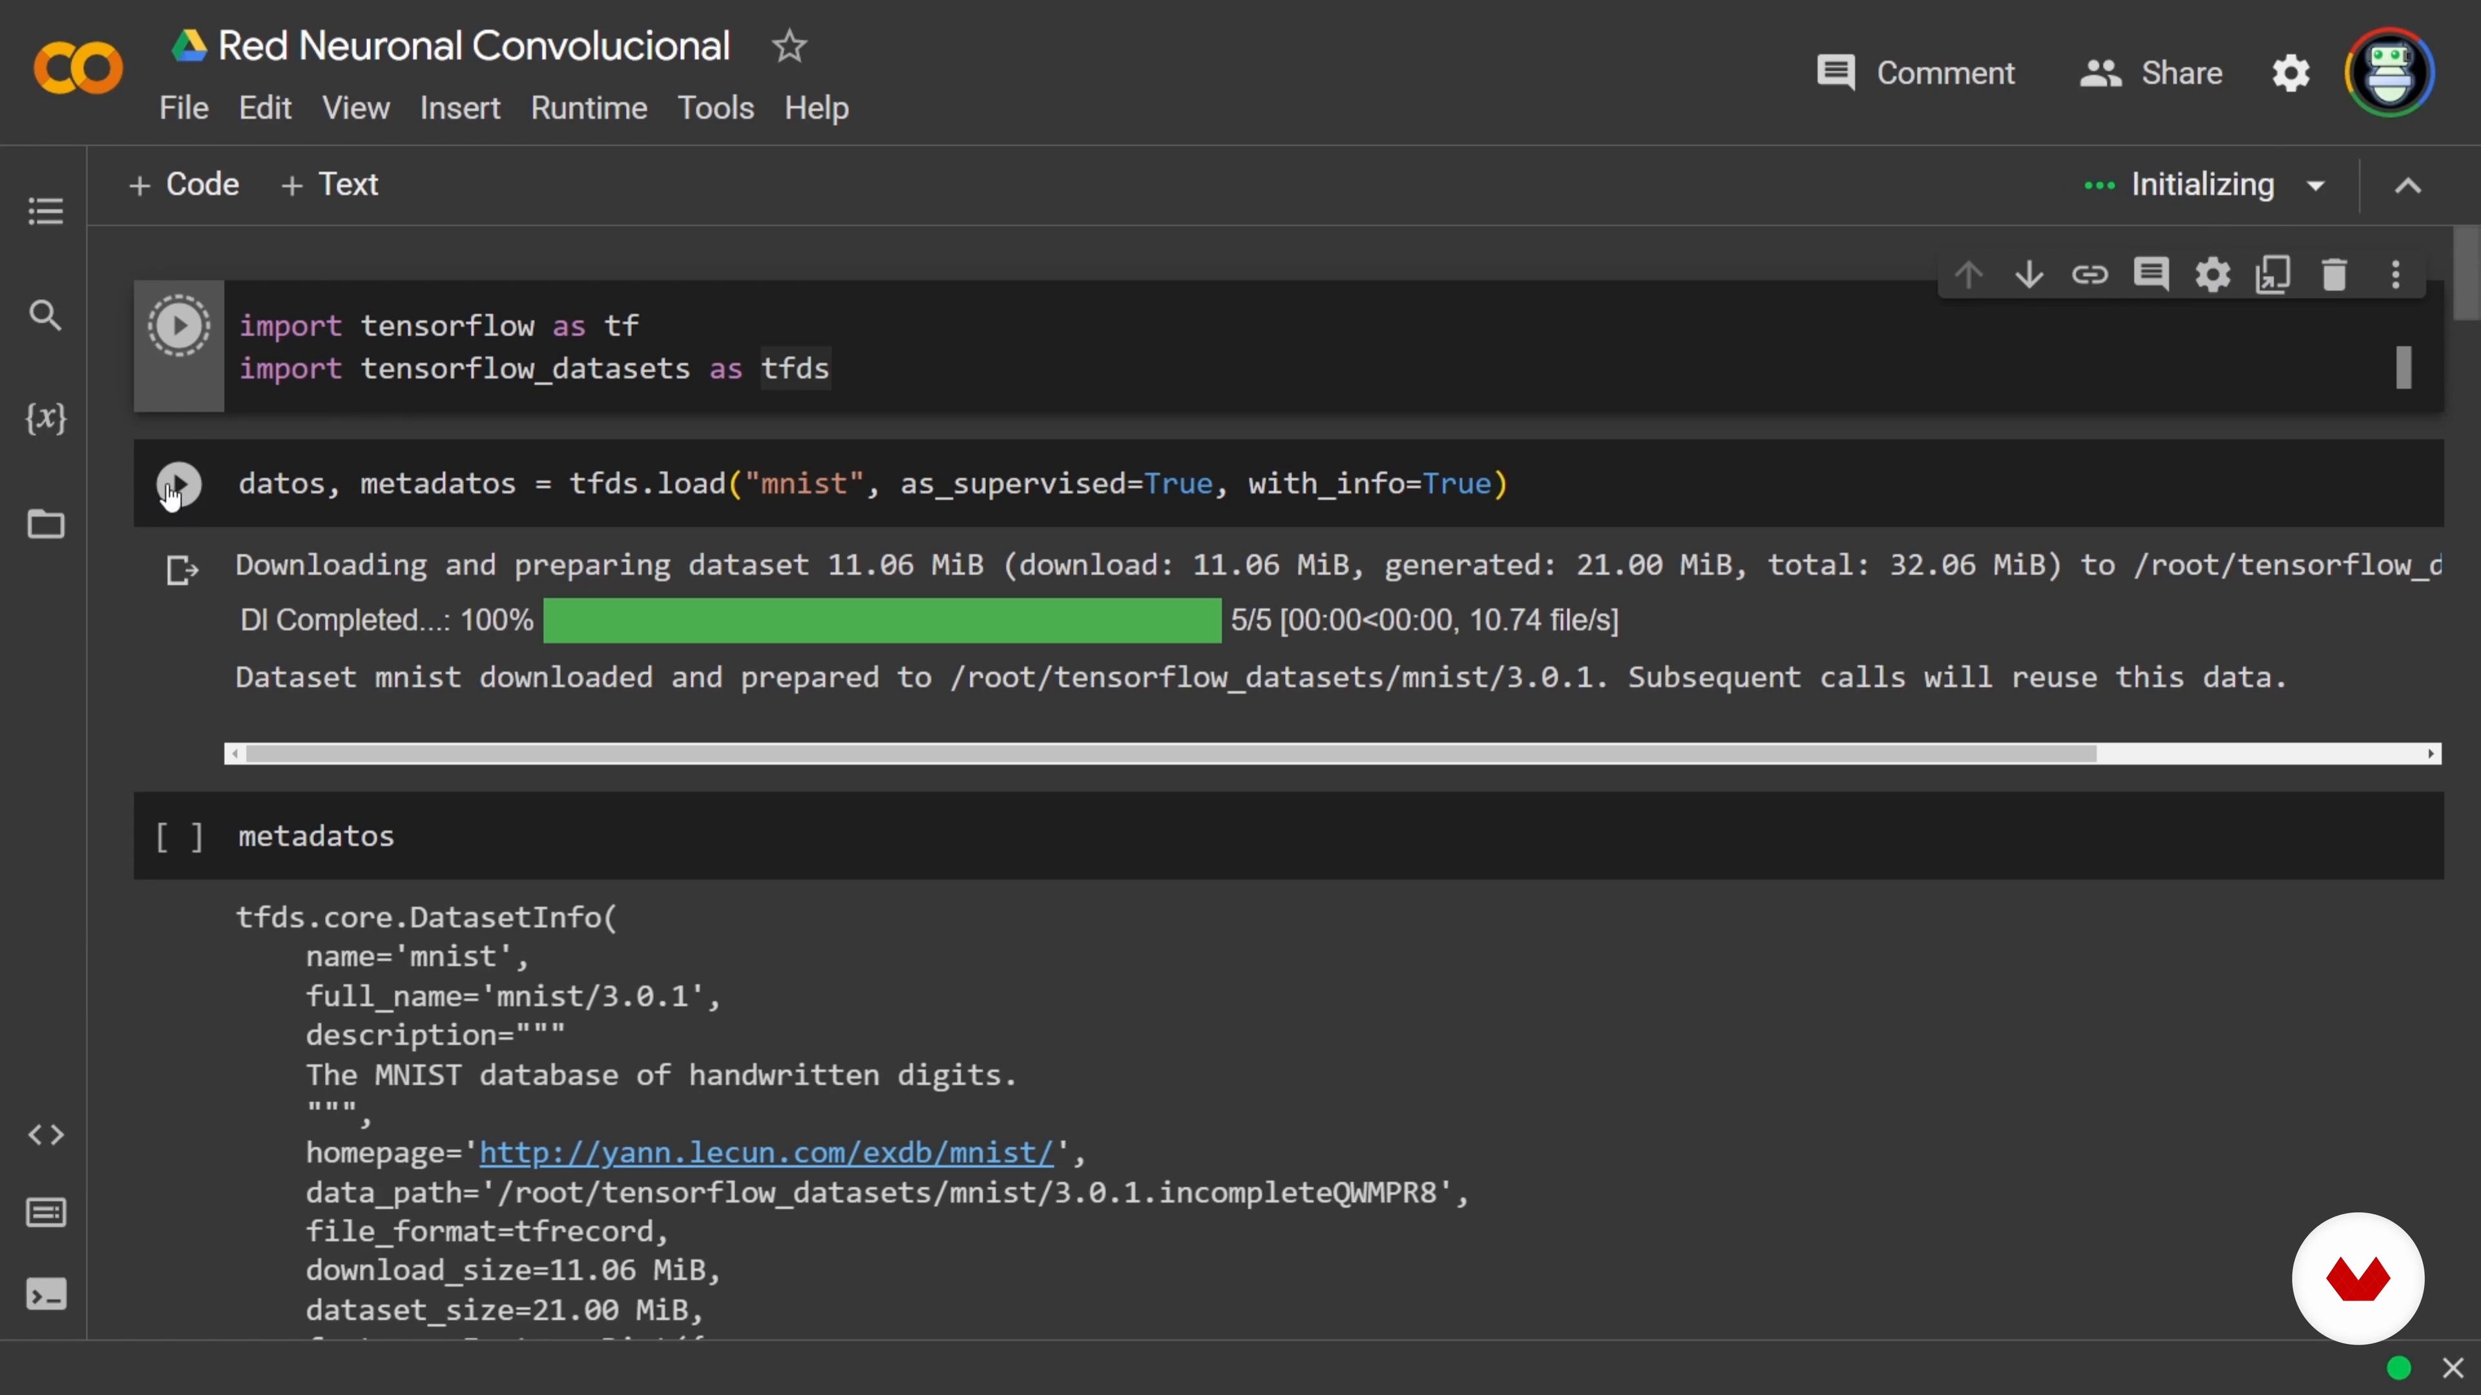Run the tfds.load mnist cell
The width and height of the screenshot is (2481, 1395).
pyautogui.click(x=179, y=484)
